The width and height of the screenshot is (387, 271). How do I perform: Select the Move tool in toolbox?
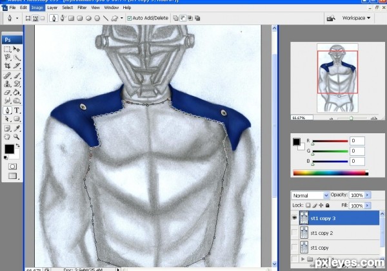coord(17,50)
